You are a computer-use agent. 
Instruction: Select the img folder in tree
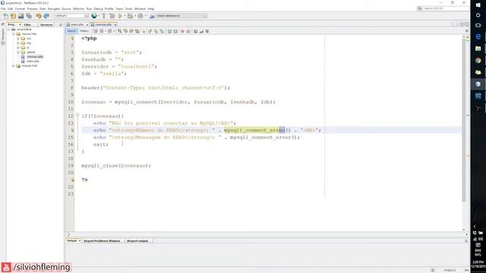29,43
